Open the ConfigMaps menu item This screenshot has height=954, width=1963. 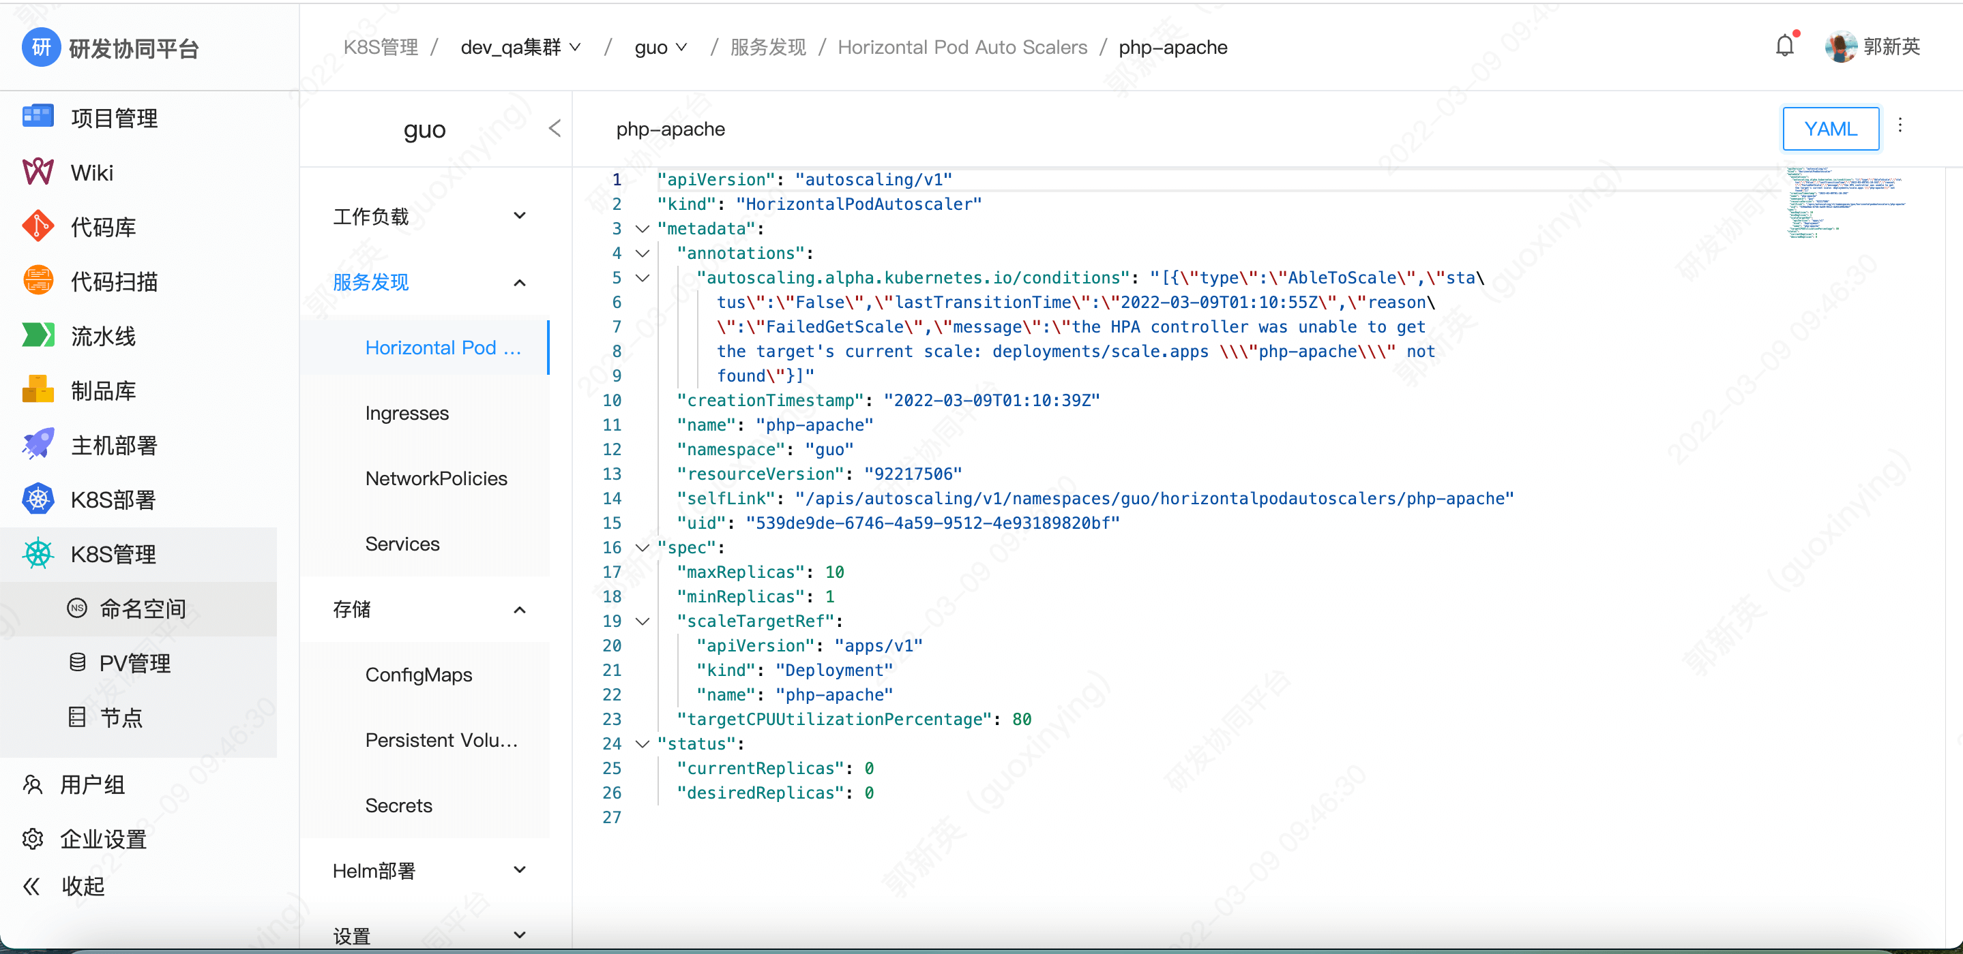pos(418,675)
